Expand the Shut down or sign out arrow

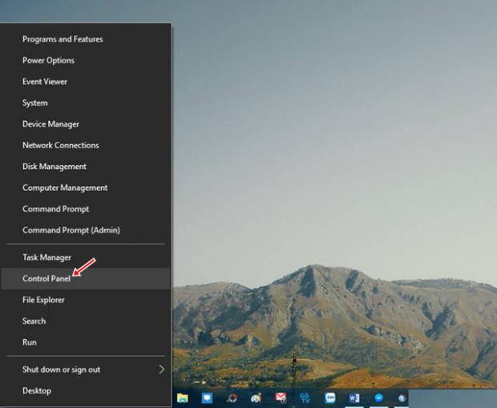pos(161,370)
